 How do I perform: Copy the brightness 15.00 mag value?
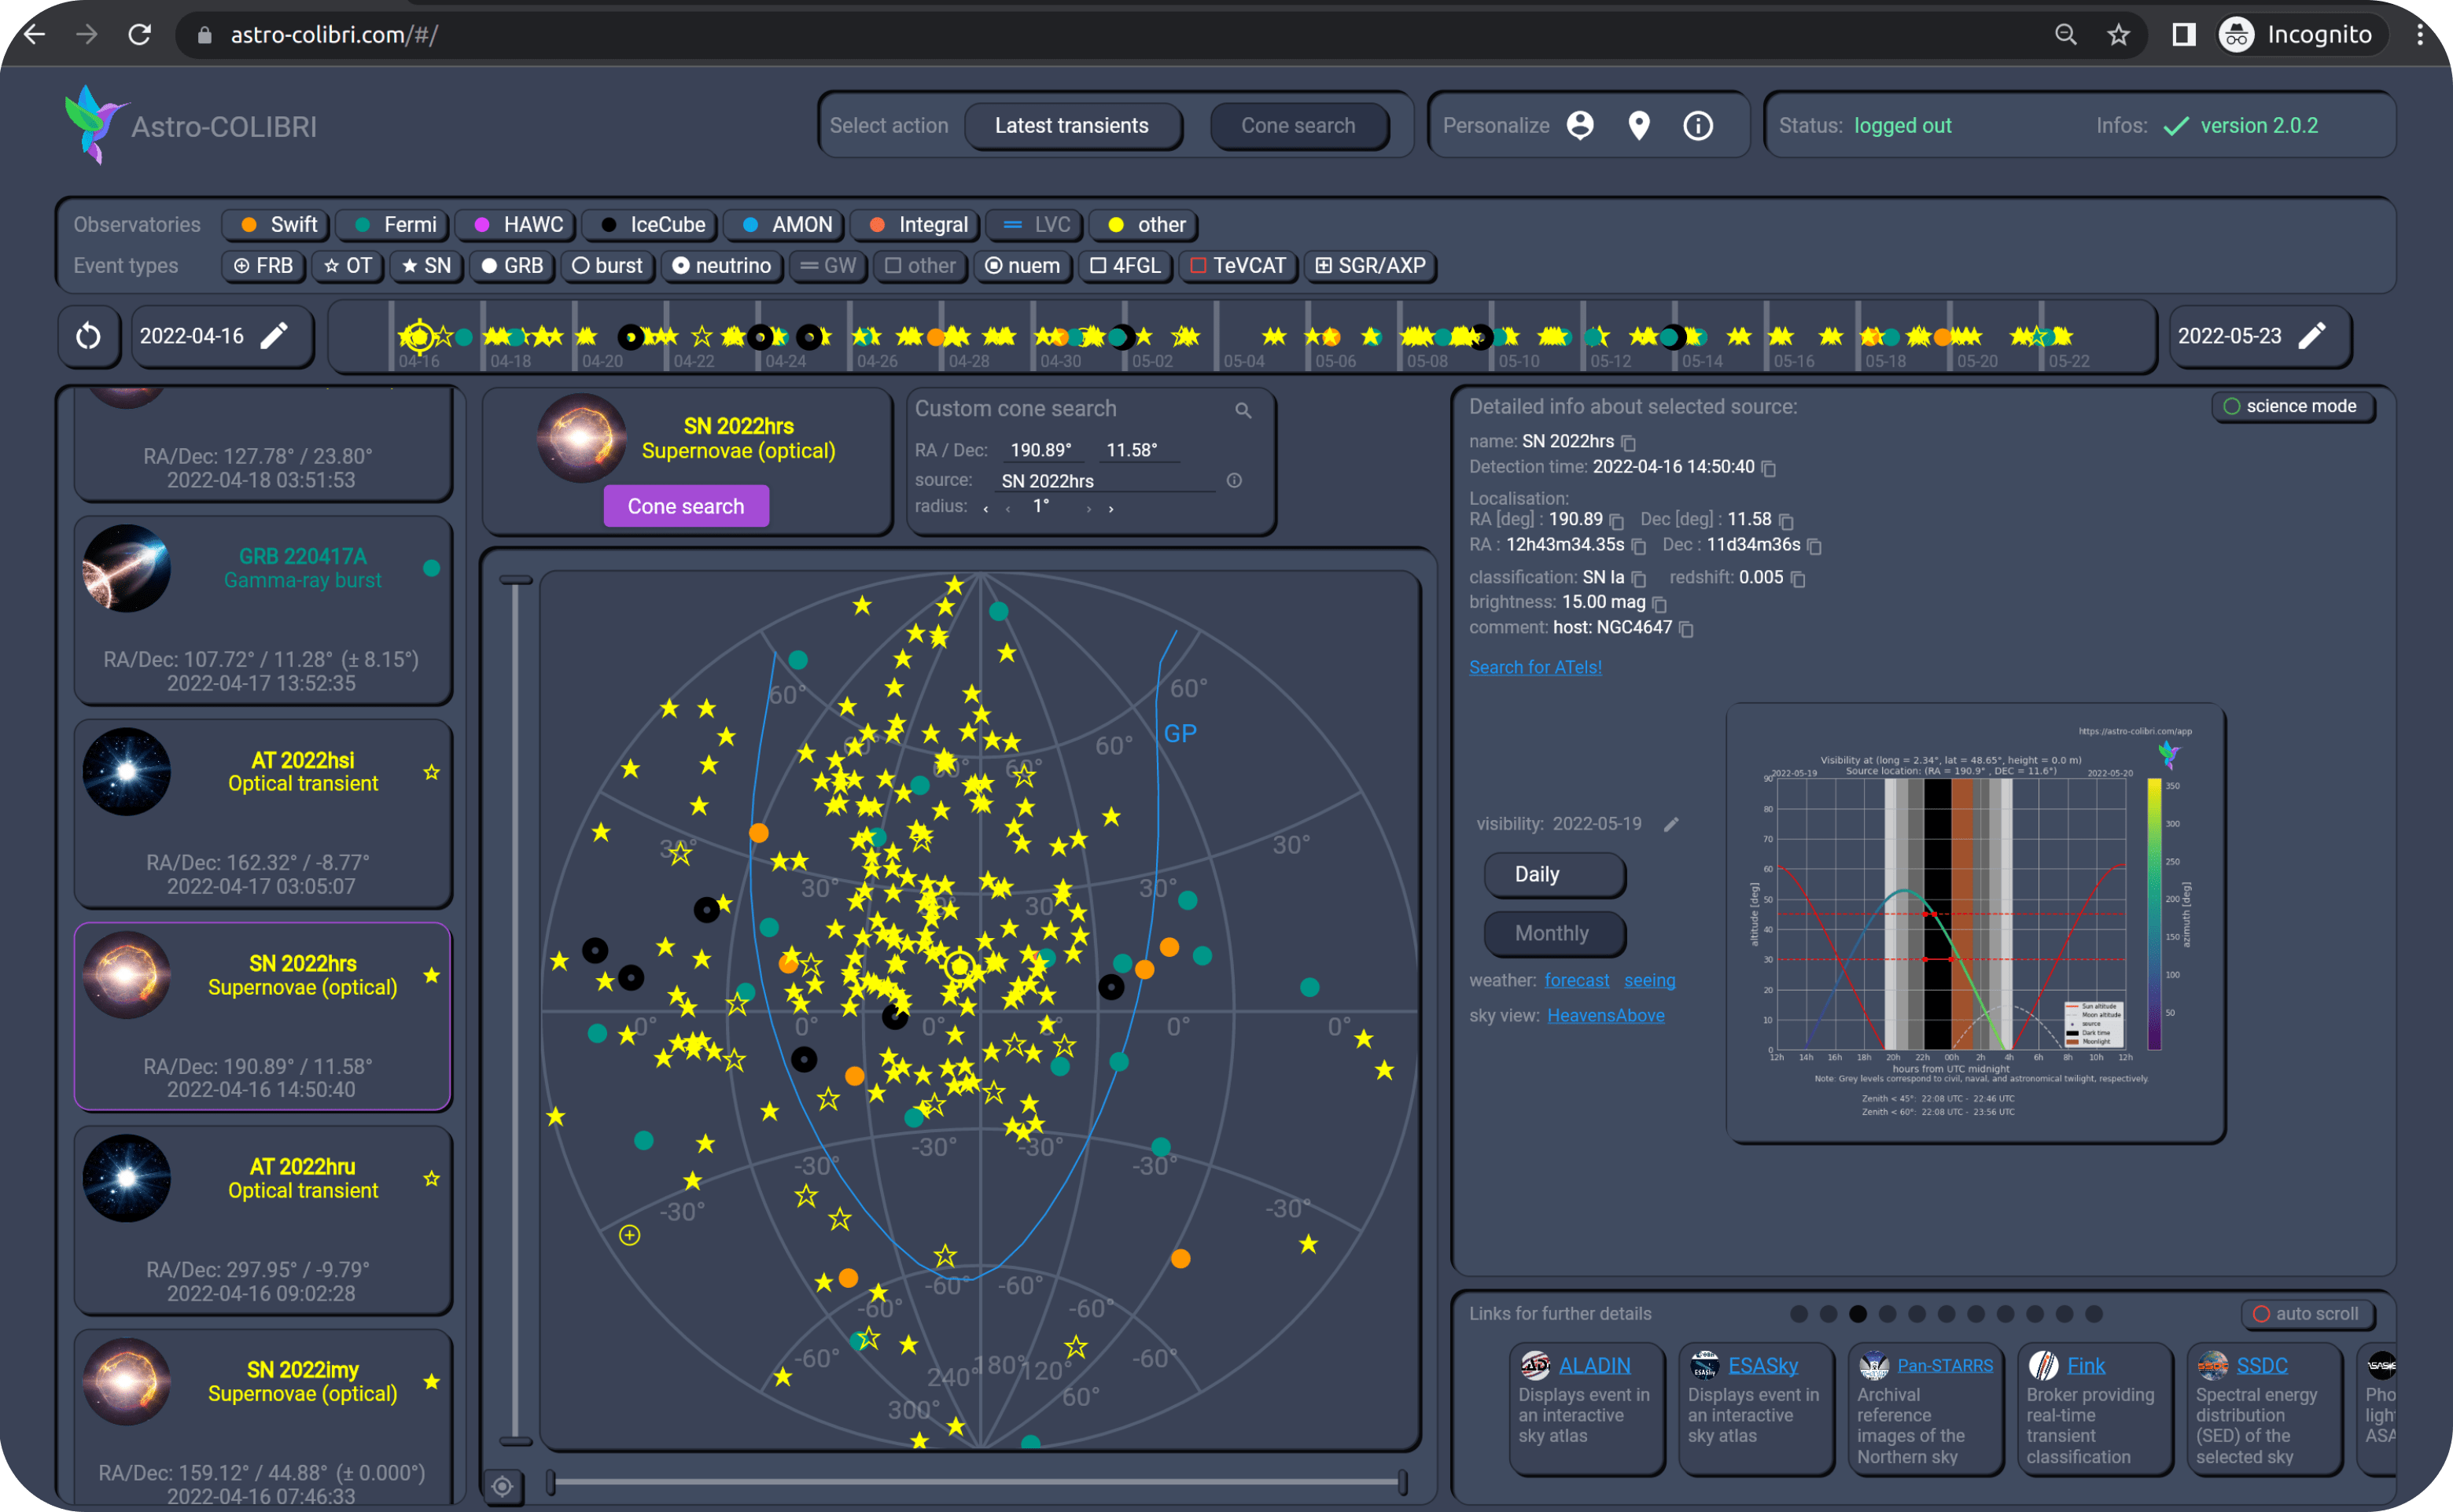point(1659,604)
